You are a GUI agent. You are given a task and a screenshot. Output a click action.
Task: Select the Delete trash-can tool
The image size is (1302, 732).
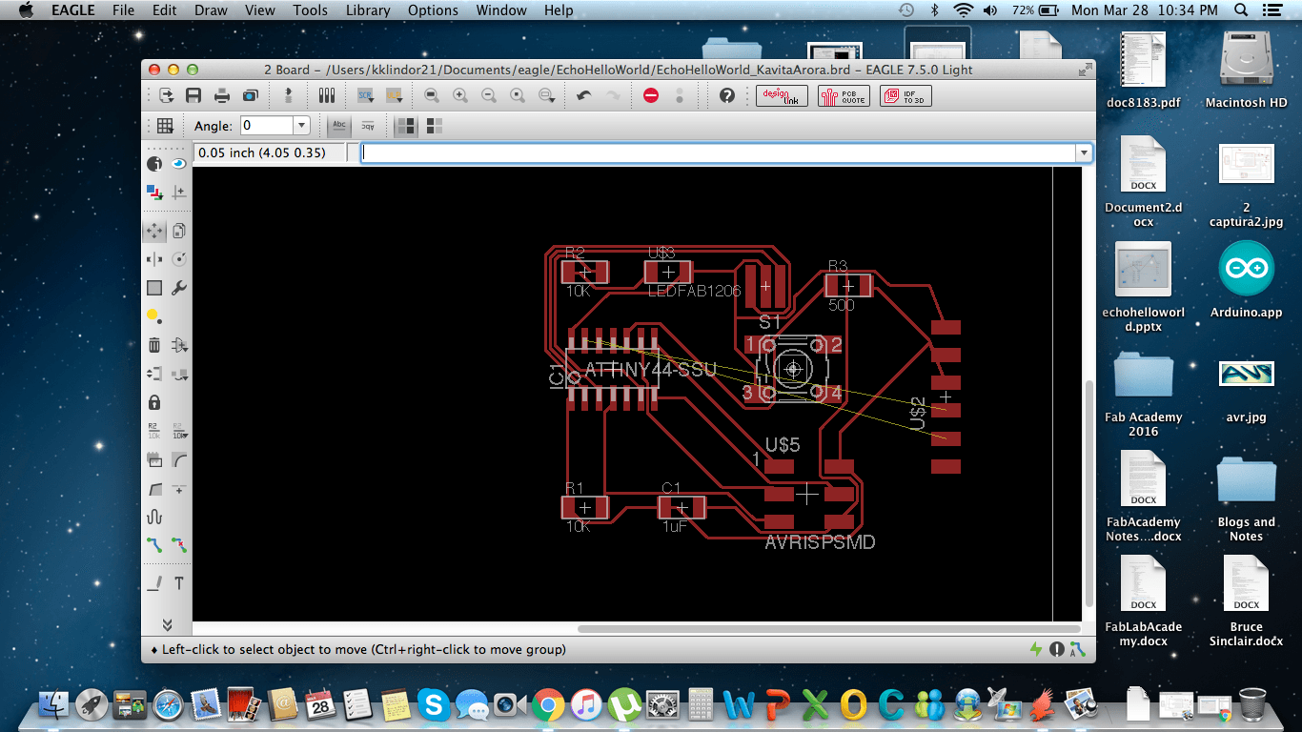tap(153, 345)
